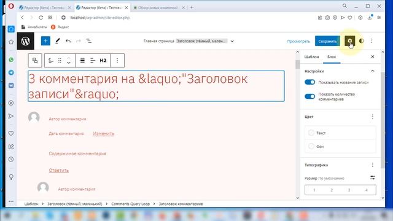Collapse the Settings panel section

tap(373, 71)
